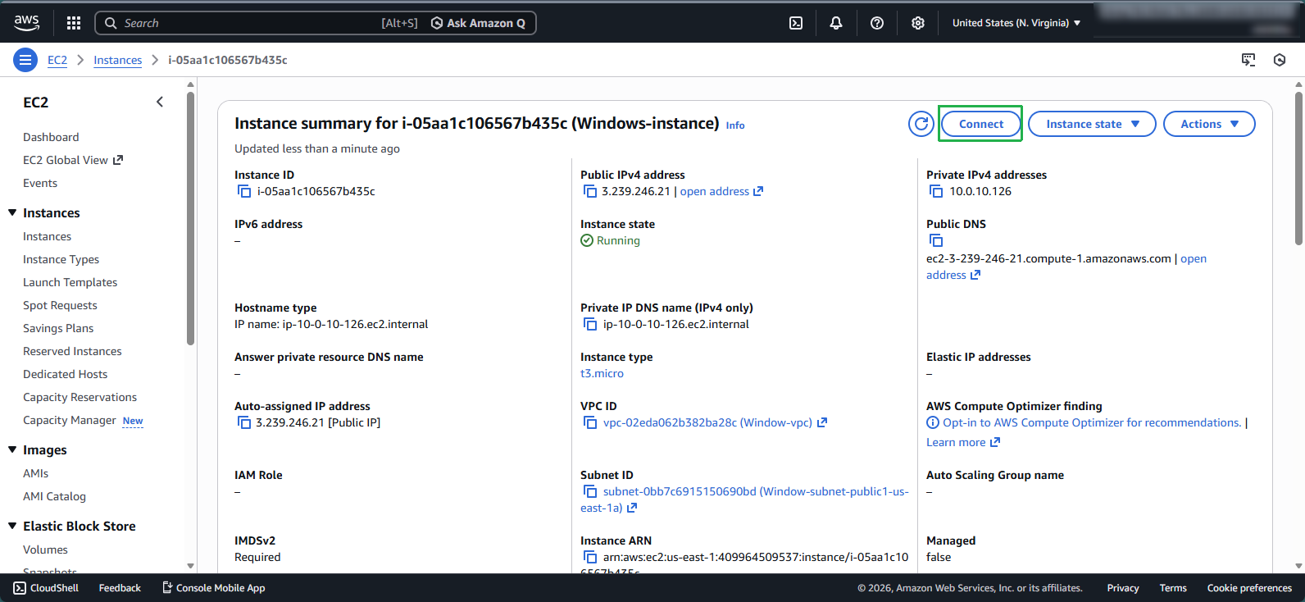1305x602 pixels.
Task: Open Volumes in sidebar
Action: 45,550
